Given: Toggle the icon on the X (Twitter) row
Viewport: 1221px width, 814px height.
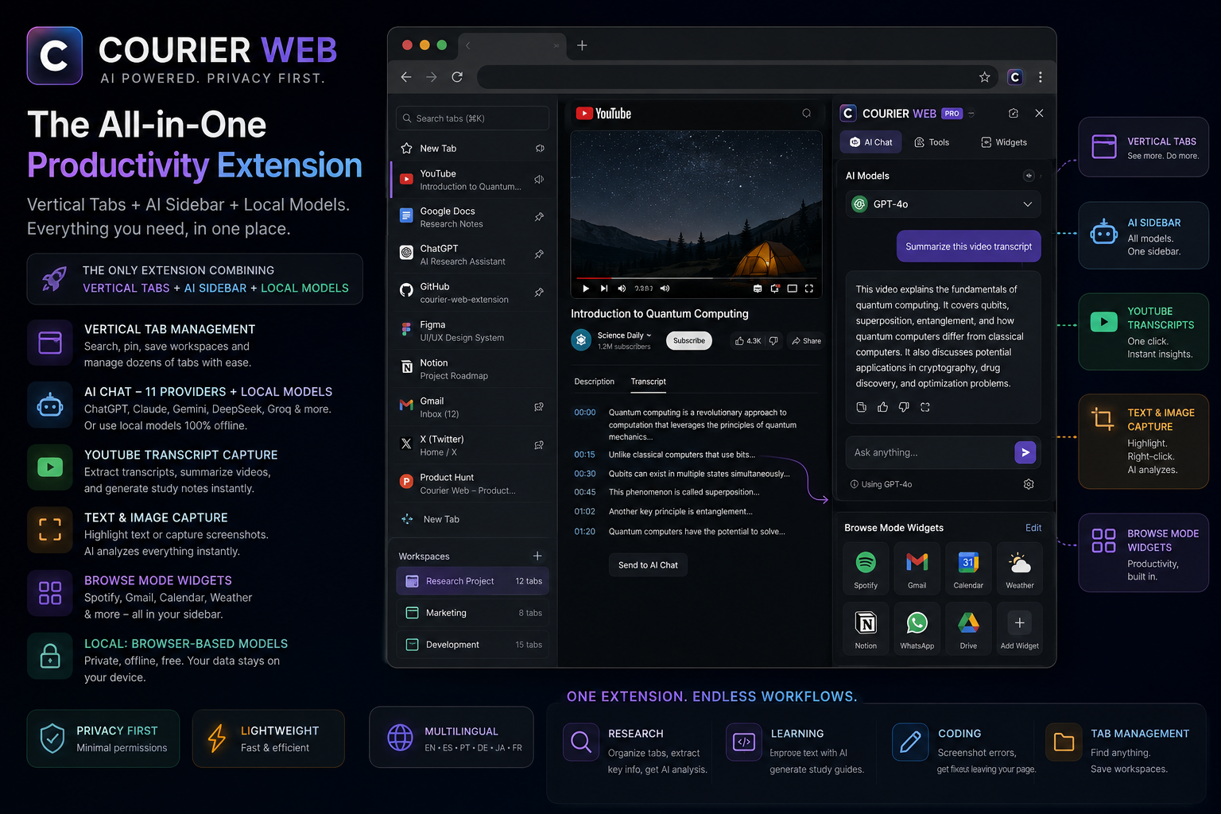Looking at the screenshot, I should click(x=539, y=445).
